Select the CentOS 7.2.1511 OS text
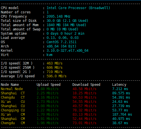This screenshot has height=129, width=141. 61,42
